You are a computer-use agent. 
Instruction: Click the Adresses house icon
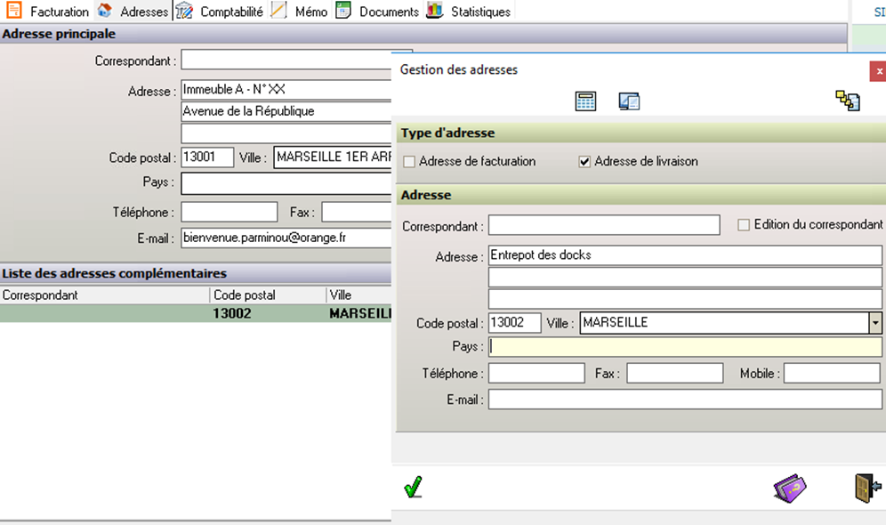(105, 10)
